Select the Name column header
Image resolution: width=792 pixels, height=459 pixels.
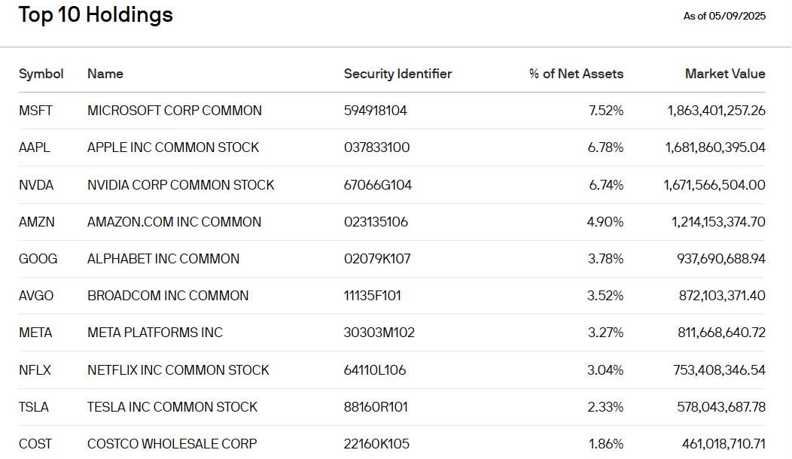pos(105,74)
